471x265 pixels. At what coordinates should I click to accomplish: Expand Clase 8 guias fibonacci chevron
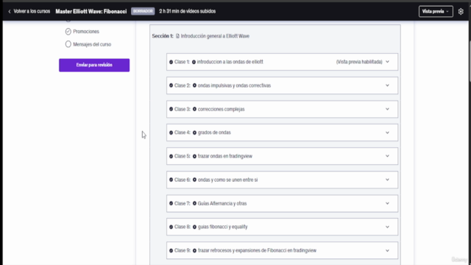click(x=387, y=227)
